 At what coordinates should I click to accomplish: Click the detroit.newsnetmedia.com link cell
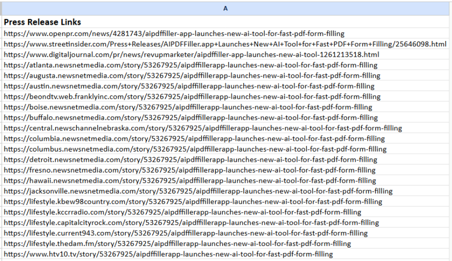(225, 160)
